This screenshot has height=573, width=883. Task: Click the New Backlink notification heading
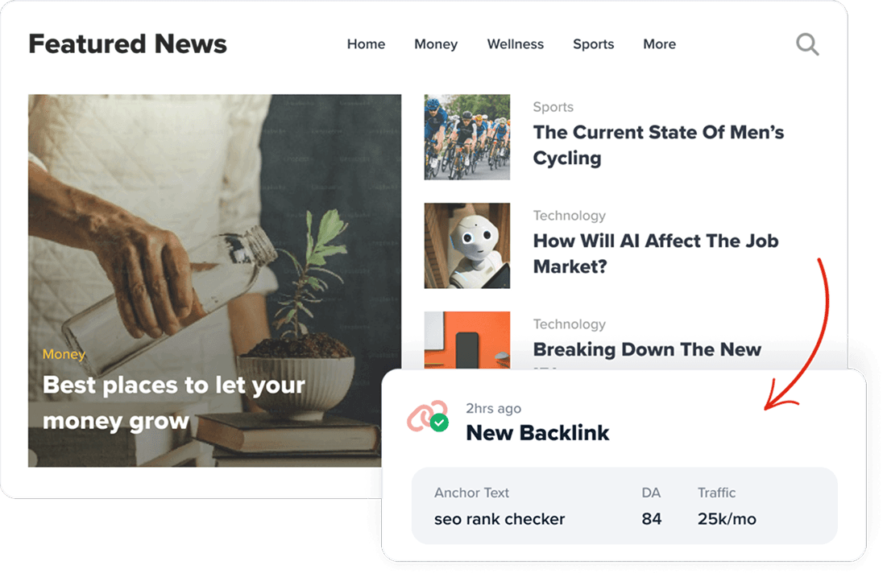(538, 433)
